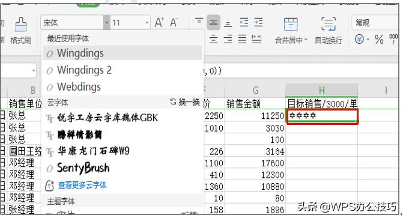Viewport: 403px width, 218px height.
Task: Click sales amount cell showing 100
Action: coord(255,139)
